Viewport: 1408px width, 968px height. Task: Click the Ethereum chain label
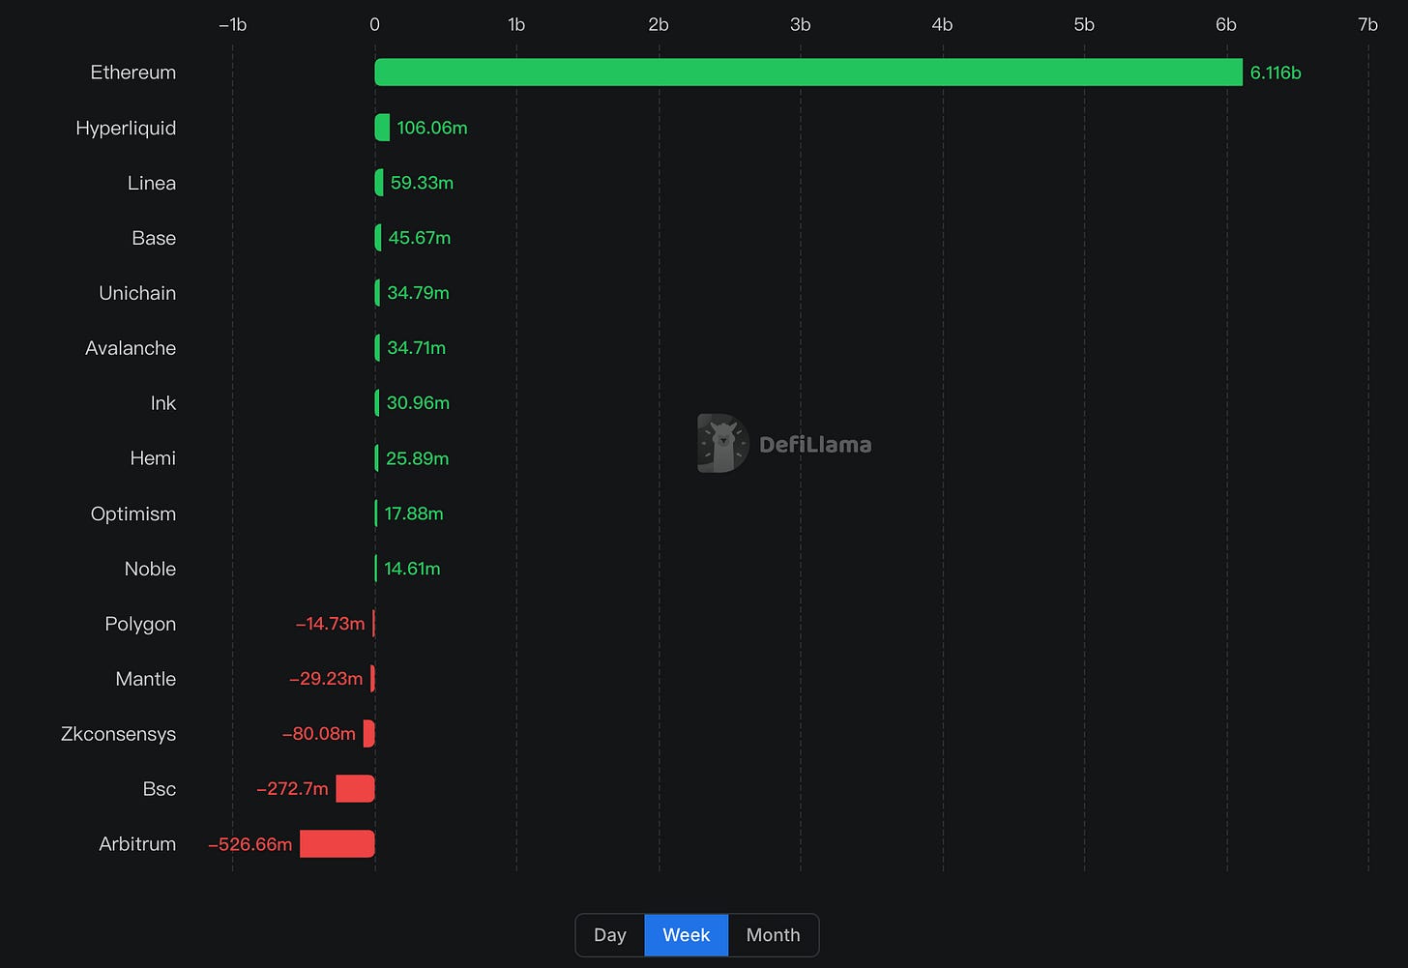(133, 73)
